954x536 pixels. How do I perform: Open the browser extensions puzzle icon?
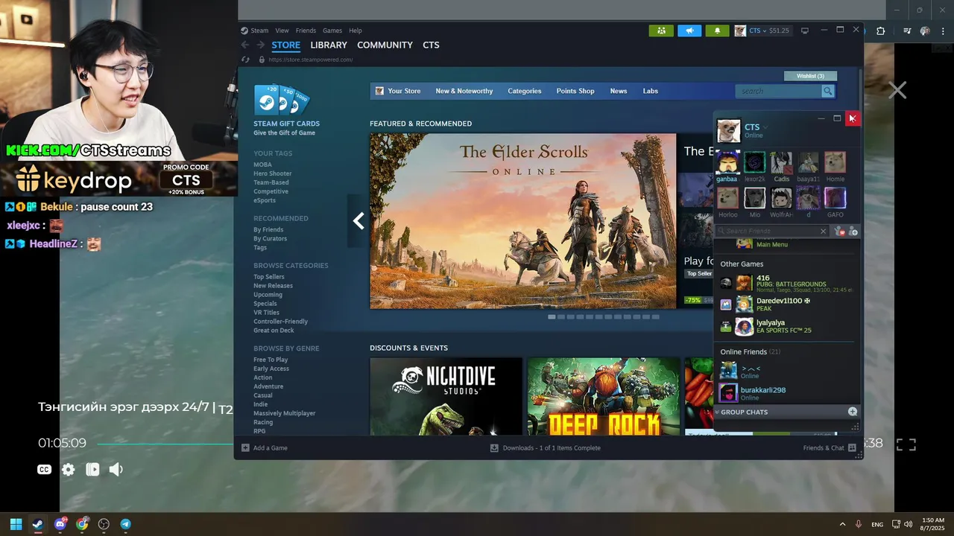(881, 31)
